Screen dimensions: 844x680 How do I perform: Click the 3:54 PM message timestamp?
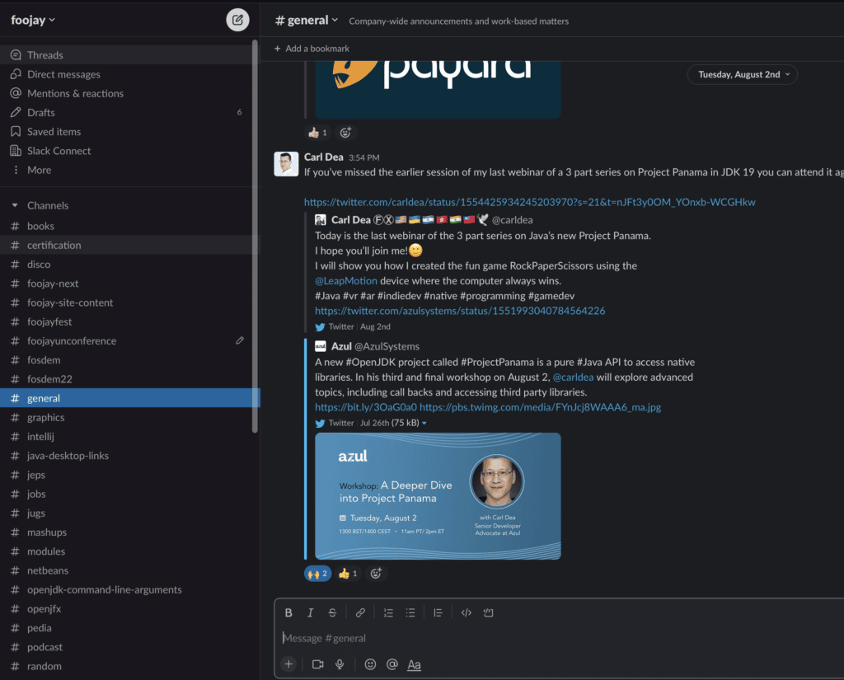tap(363, 157)
